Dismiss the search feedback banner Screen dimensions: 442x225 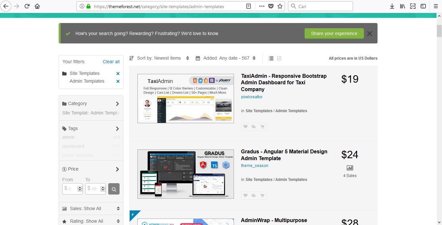370,33
